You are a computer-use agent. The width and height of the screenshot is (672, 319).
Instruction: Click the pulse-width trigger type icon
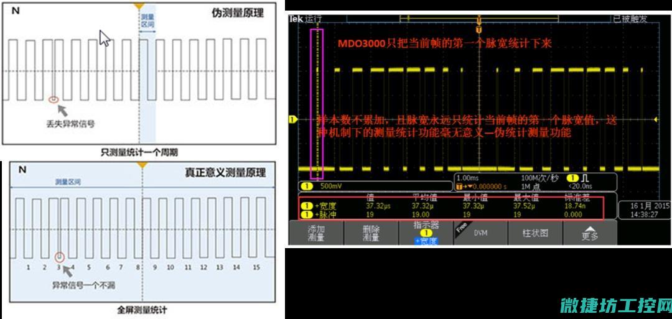coord(584,178)
